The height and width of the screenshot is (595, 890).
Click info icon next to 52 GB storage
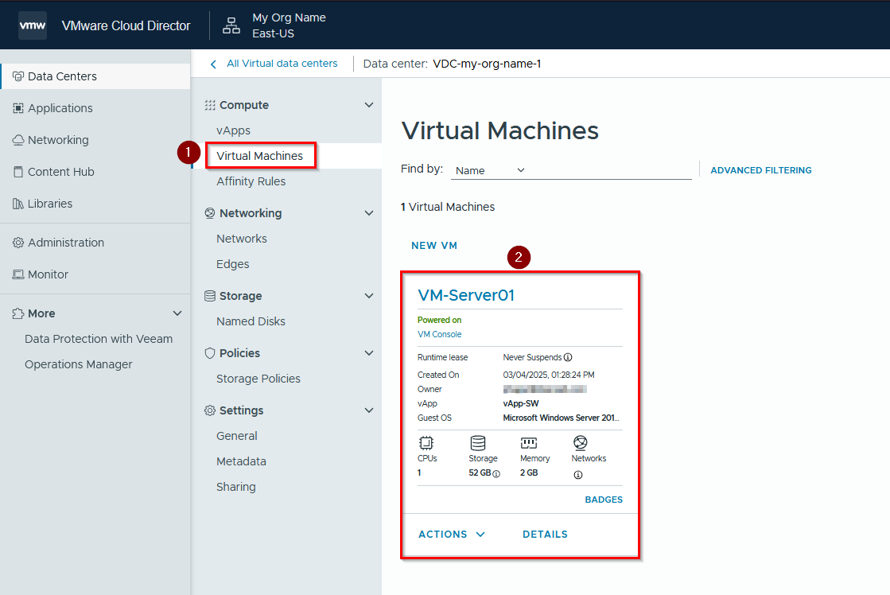(496, 473)
